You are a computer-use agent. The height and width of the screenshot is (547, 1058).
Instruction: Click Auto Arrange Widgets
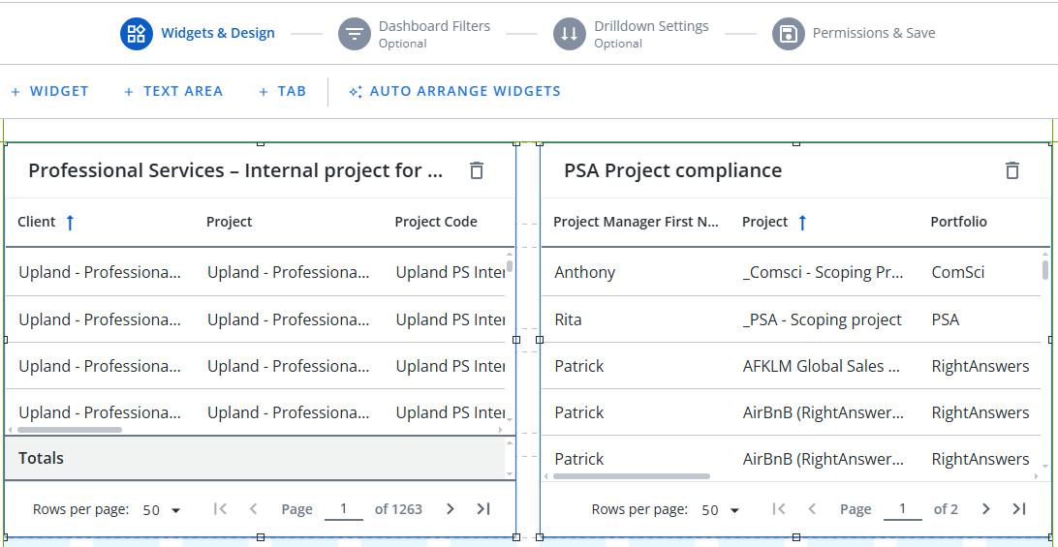[454, 92]
